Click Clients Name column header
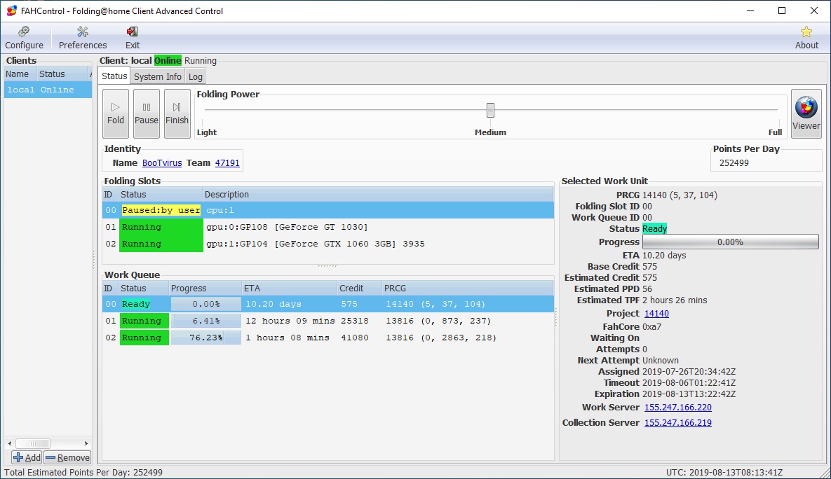831x479 pixels. (x=20, y=74)
